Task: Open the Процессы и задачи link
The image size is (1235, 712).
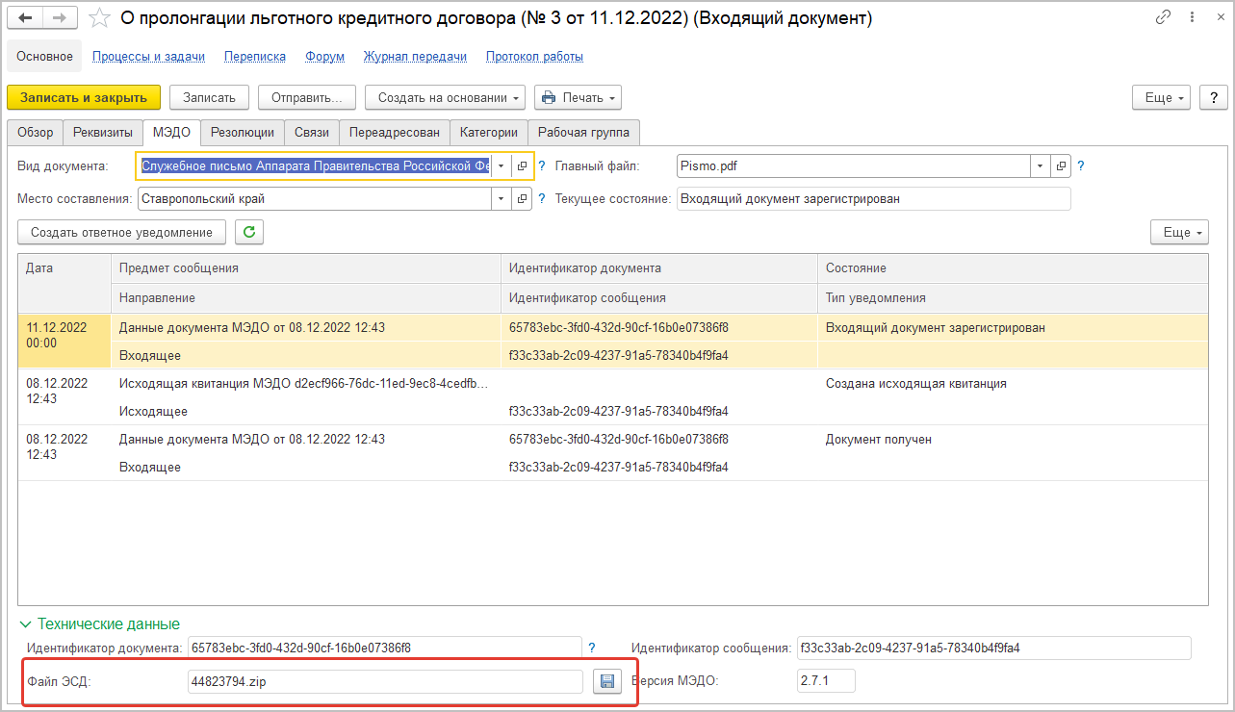Action: [148, 57]
